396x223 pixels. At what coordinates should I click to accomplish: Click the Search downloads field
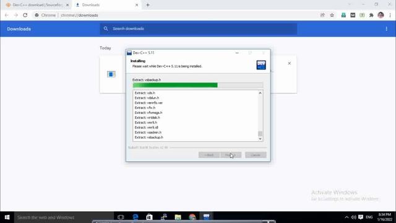coord(198,28)
